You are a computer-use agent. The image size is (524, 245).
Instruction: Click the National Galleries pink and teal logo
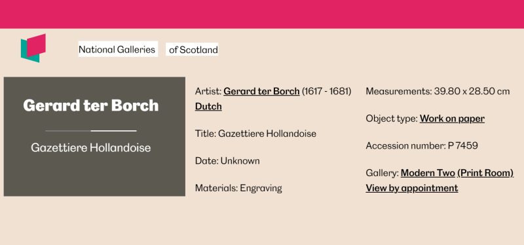[x=33, y=48]
